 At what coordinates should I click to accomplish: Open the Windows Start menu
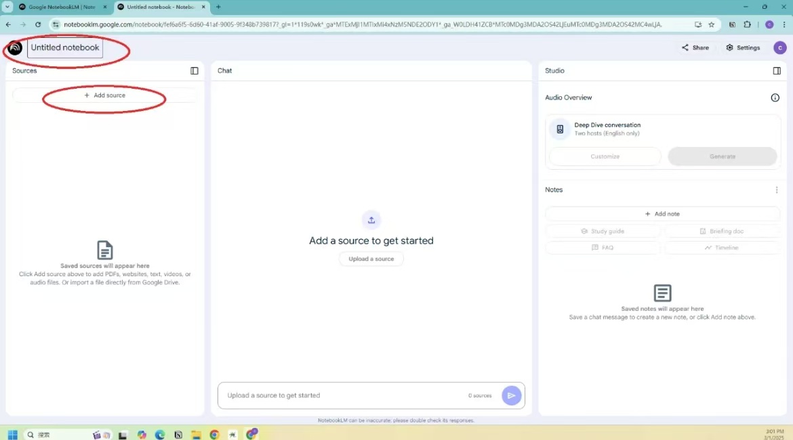click(13, 435)
